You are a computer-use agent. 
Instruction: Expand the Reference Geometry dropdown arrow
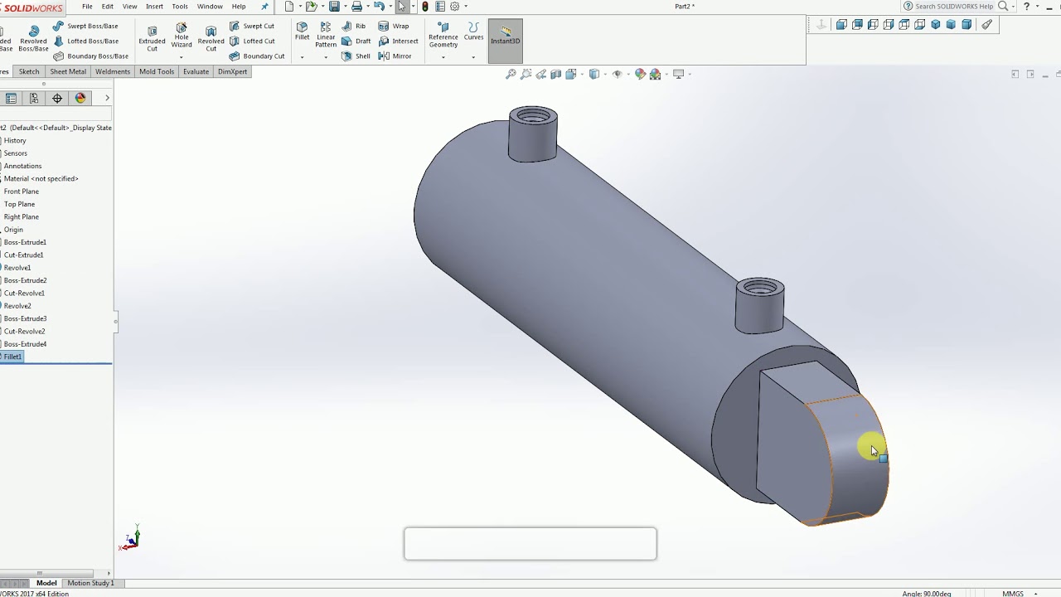(x=443, y=57)
